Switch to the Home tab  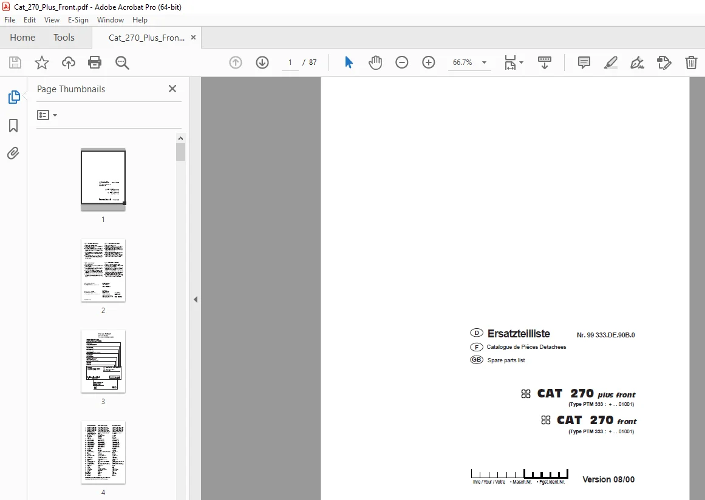tap(22, 38)
